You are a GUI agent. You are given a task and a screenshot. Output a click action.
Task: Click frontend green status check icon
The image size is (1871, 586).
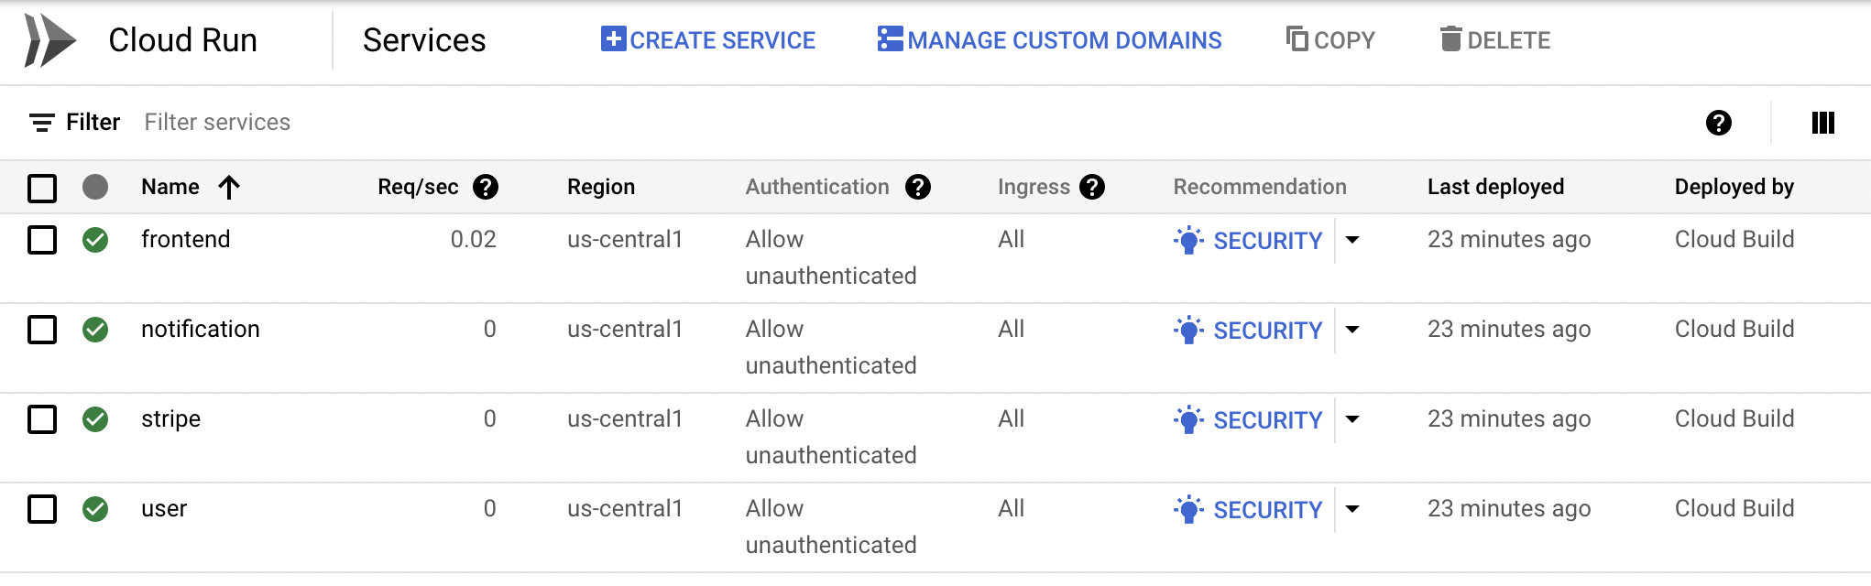click(95, 240)
